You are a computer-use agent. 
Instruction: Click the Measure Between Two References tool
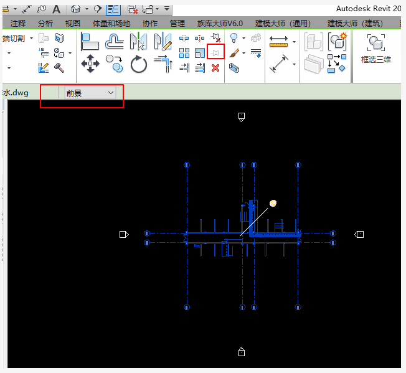point(278,42)
